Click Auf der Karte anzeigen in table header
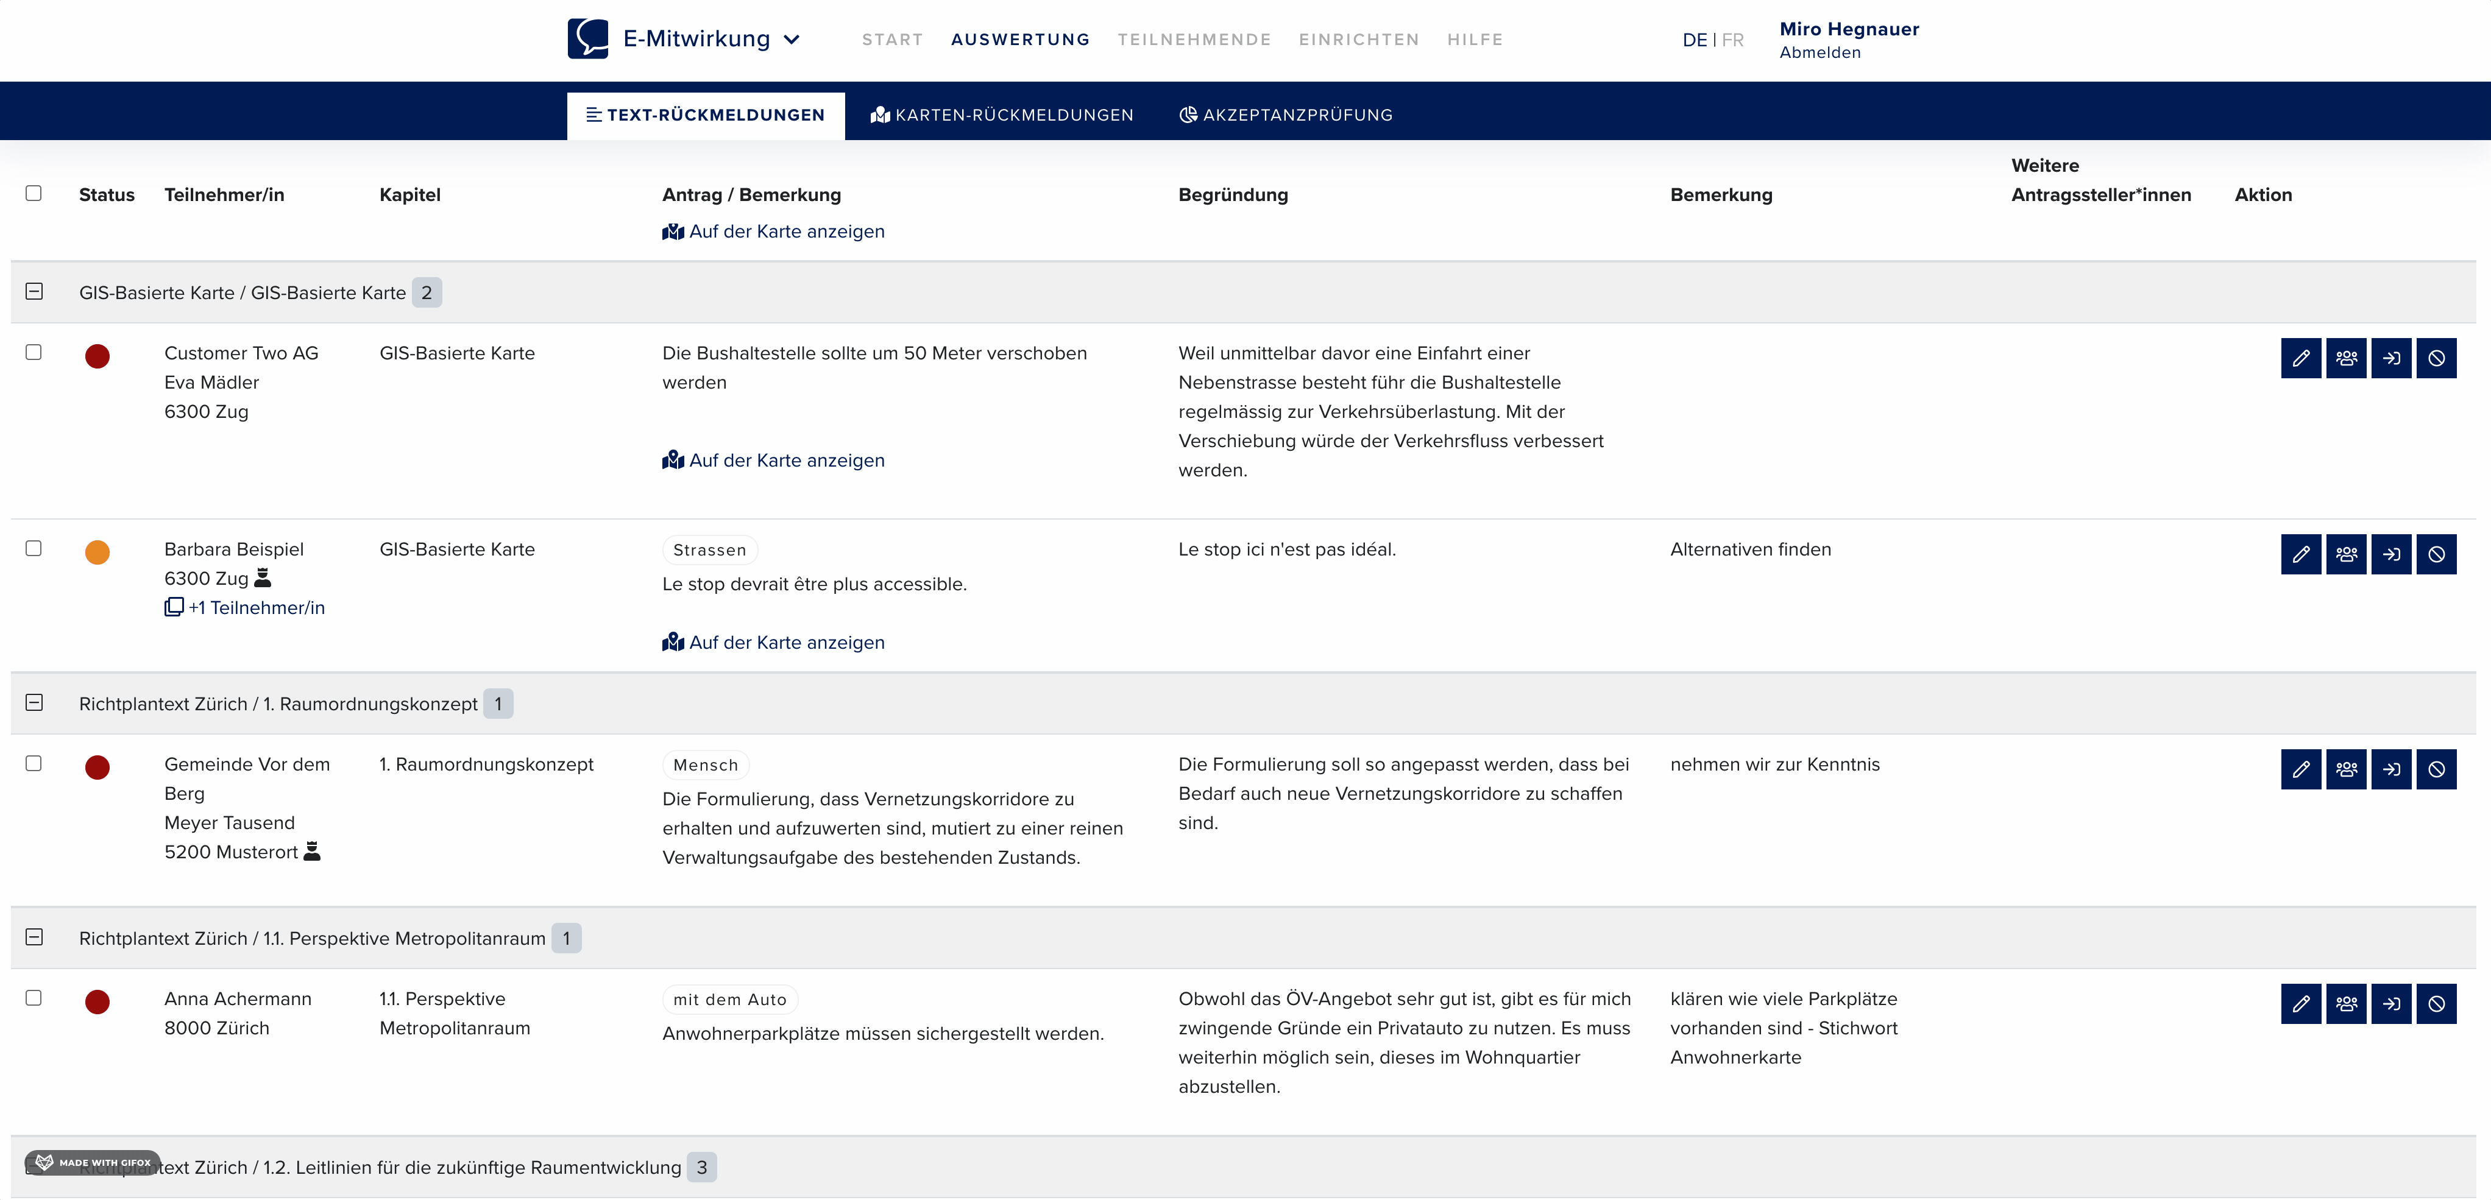 click(774, 231)
